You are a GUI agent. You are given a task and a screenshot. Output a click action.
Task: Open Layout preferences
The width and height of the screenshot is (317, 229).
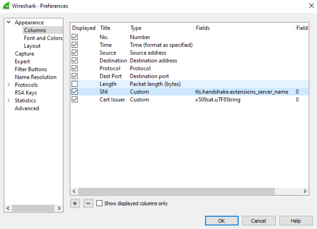tap(32, 46)
